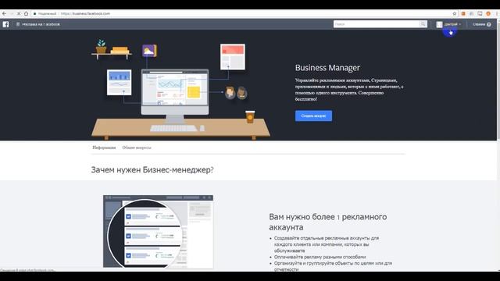The height and width of the screenshot is (281, 500).
Task: Click the blue create account button
Action: 313,116
